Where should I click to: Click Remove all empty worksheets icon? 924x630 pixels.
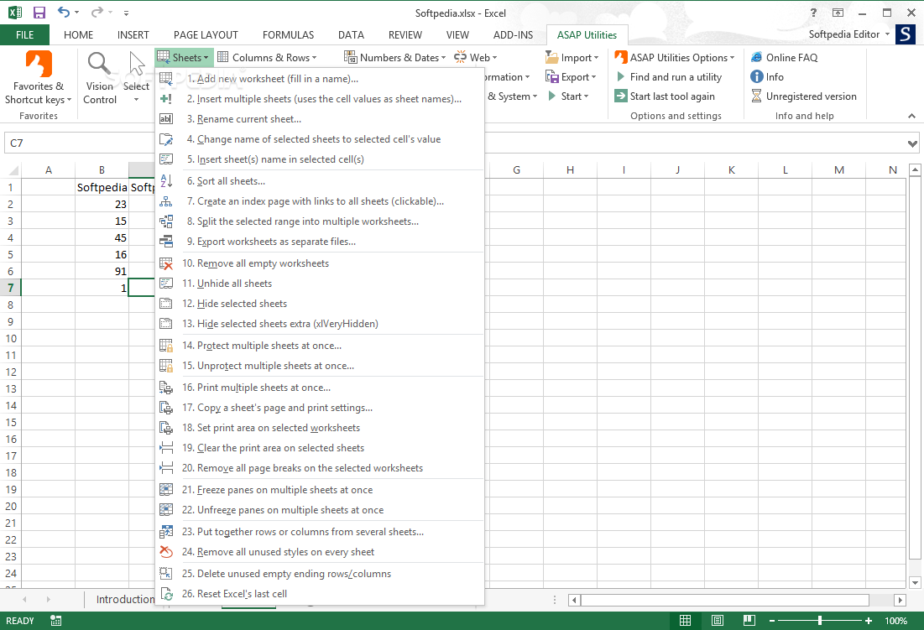click(166, 263)
